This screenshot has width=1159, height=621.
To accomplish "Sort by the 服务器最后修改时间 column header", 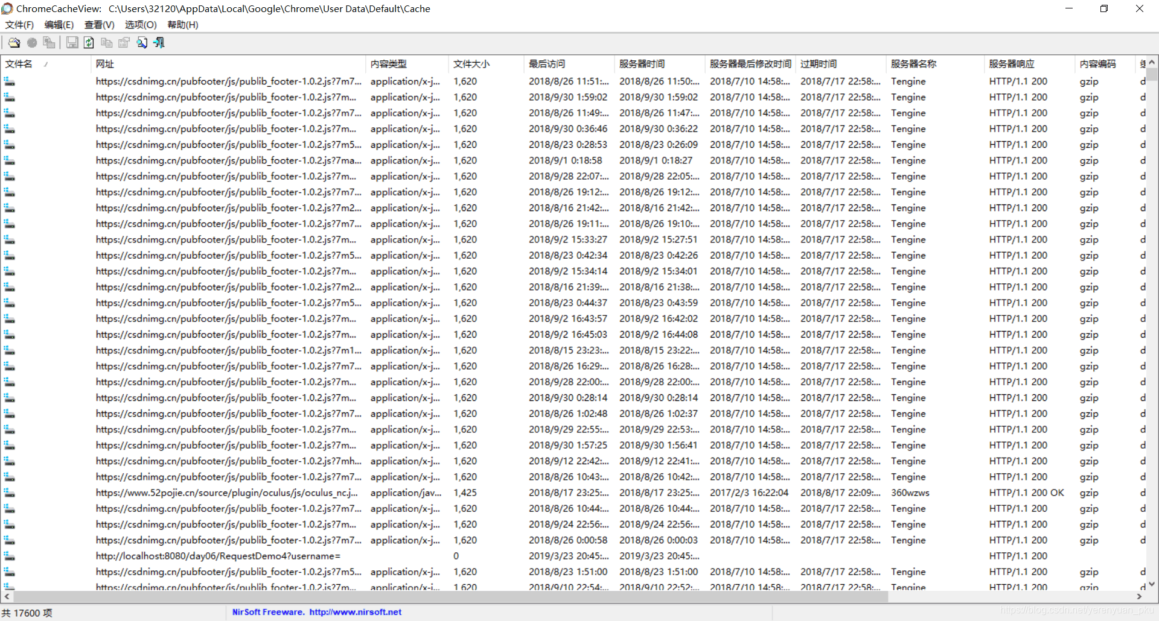I will tap(750, 64).
